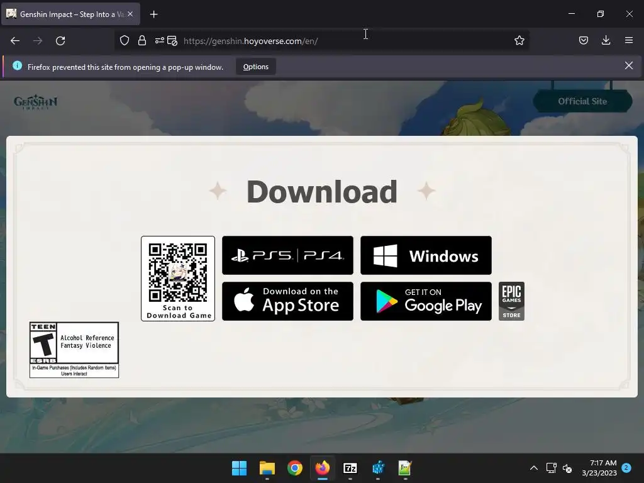
Task: Click the Genshin Impact logo
Action: [x=35, y=101]
